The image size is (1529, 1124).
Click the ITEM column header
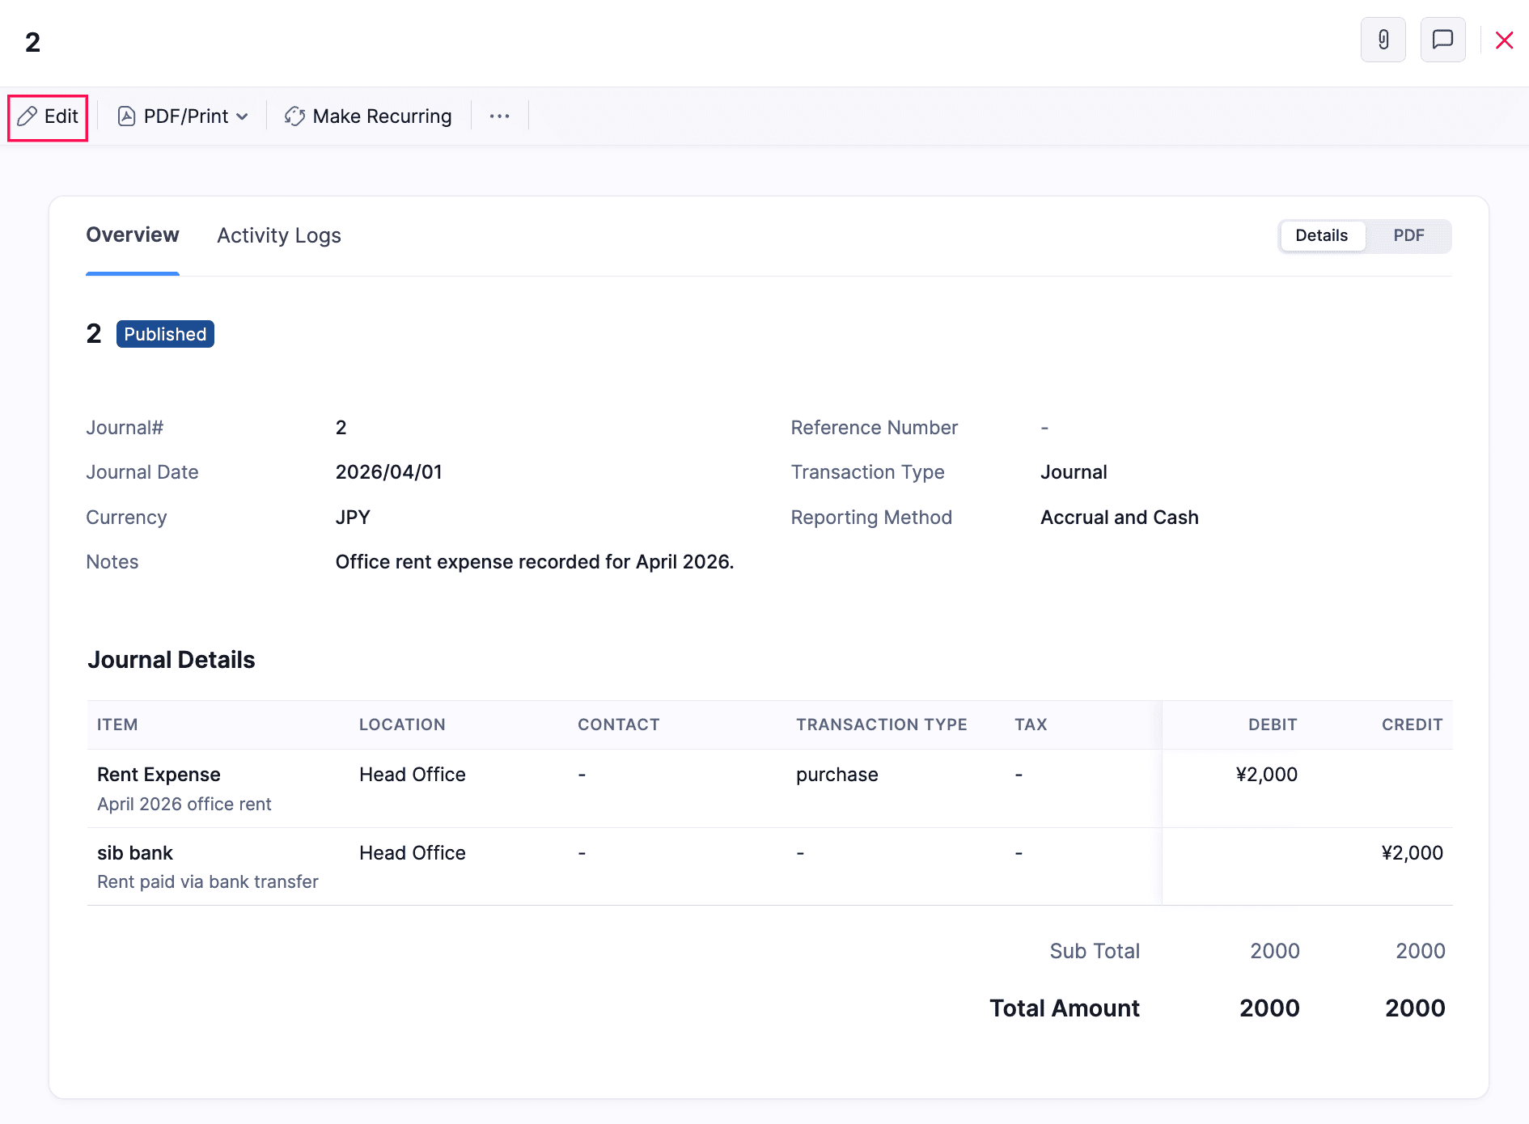(117, 725)
